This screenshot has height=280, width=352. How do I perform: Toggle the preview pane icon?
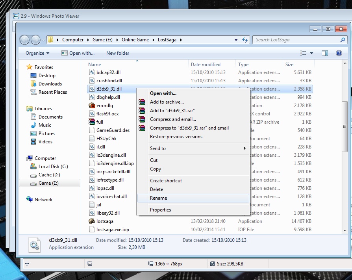324,53
